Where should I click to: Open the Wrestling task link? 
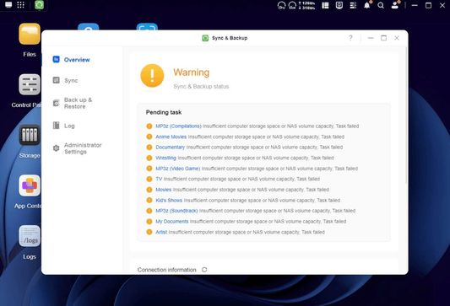[165, 158]
